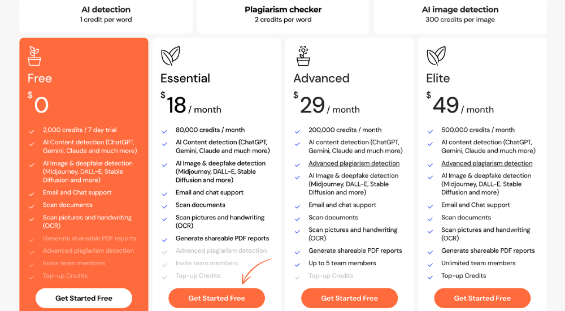Viewport: 565px width, 311px height.
Task: Click the Essential plan leaf icon
Action: 170,56
